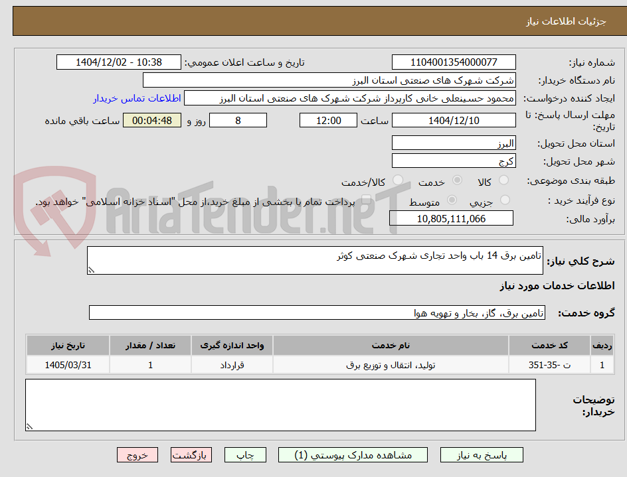This screenshot has width=627, height=477.
Task: Click unit cell 'قرارداد'
Action: point(232,365)
